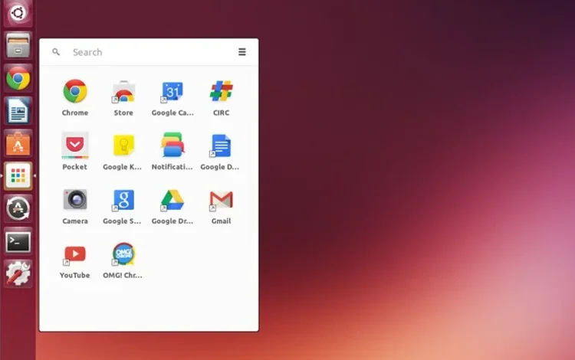Open the Notifications app icon
Viewport: 575px width, 360px height.
[x=172, y=146]
